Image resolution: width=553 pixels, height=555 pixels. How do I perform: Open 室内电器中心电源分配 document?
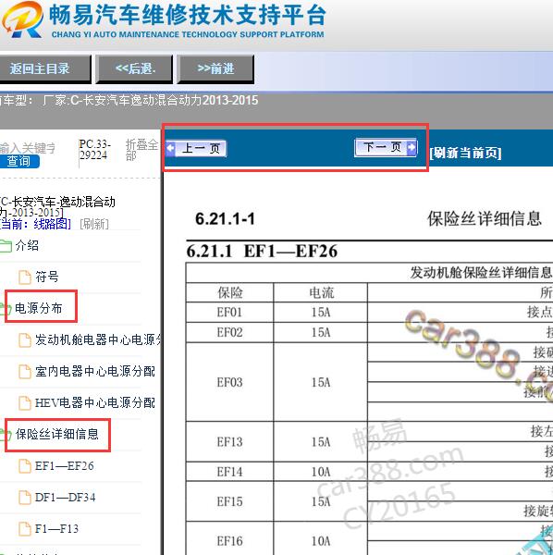[95, 371]
